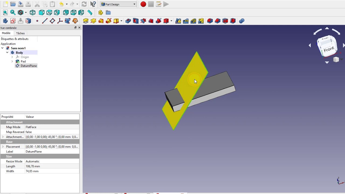This screenshot has width=345, height=194.
Task: Click the Front face of navigation cube
Action: pos(329,50)
